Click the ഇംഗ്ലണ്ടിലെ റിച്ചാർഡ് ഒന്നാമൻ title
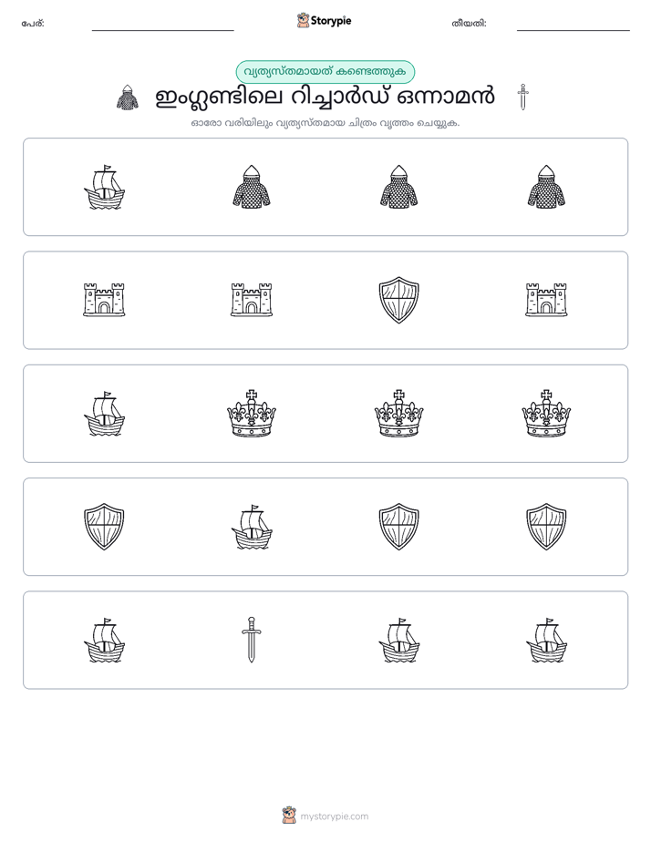 pos(325,98)
